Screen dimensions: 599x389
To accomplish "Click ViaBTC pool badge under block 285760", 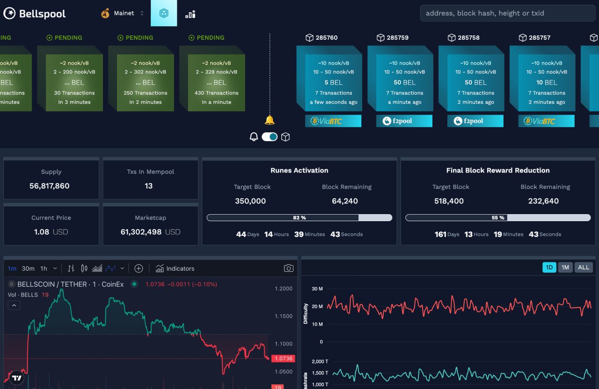I will click(333, 121).
